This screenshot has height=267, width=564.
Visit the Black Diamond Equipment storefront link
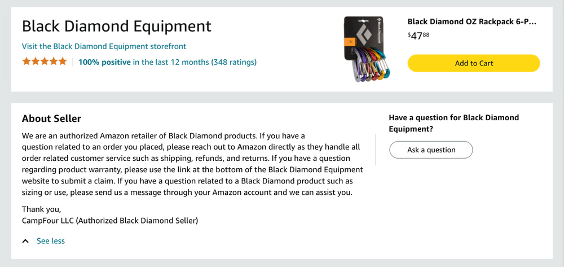(104, 46)
